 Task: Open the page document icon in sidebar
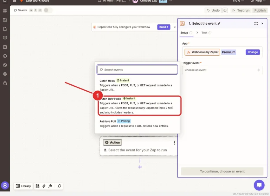(x=5, y=29)
